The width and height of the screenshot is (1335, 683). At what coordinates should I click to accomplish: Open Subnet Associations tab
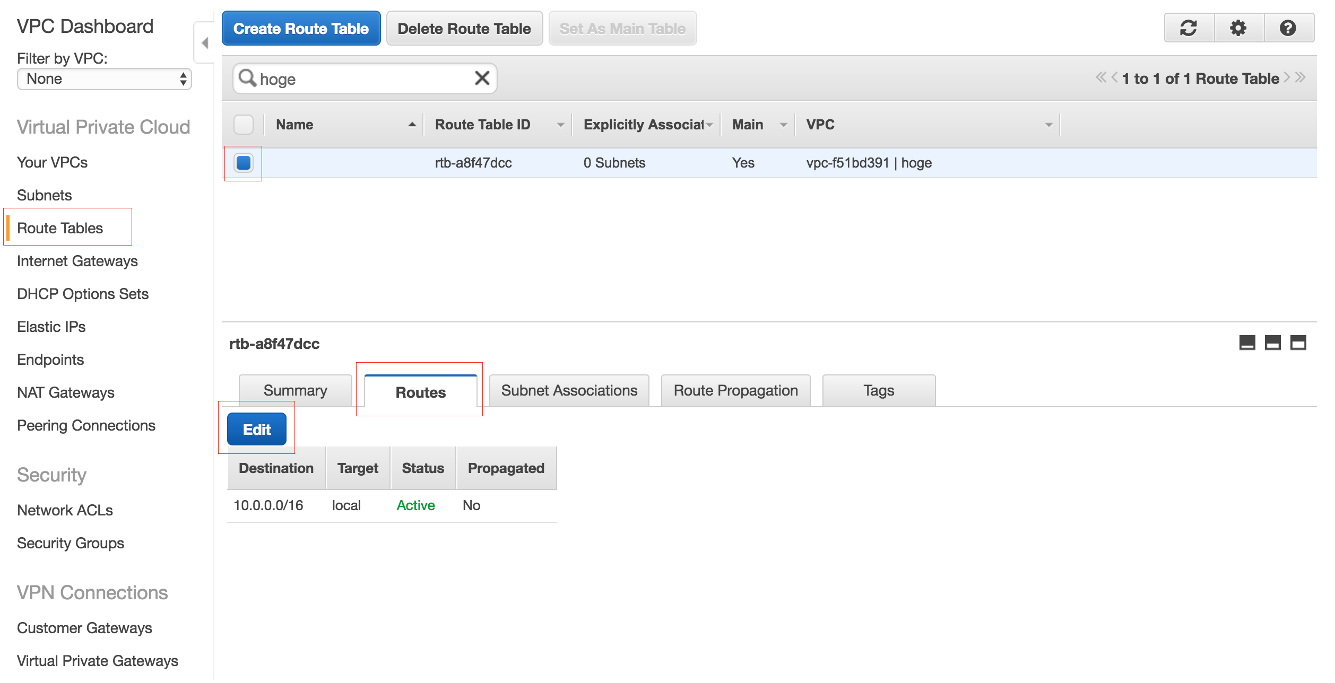coord(569,391)
